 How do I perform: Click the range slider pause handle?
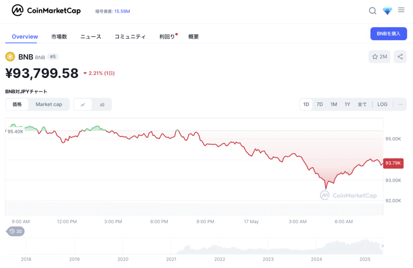click(382, 246)
